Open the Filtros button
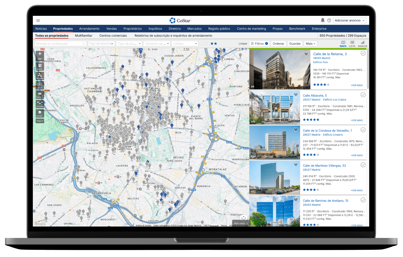Screen dimensions: 403x257 259,44
